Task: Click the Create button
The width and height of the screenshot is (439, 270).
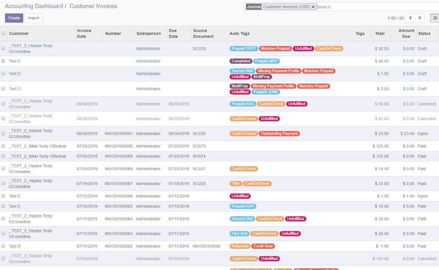Action: (x=14, y=18)
